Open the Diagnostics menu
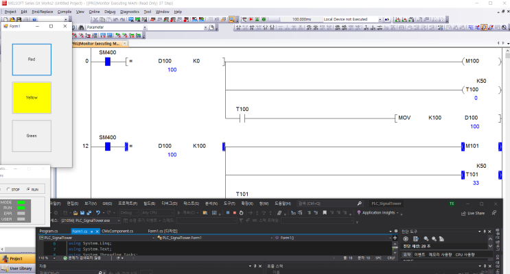This screenshot has height=274, width=510. (x=130, y=12)
